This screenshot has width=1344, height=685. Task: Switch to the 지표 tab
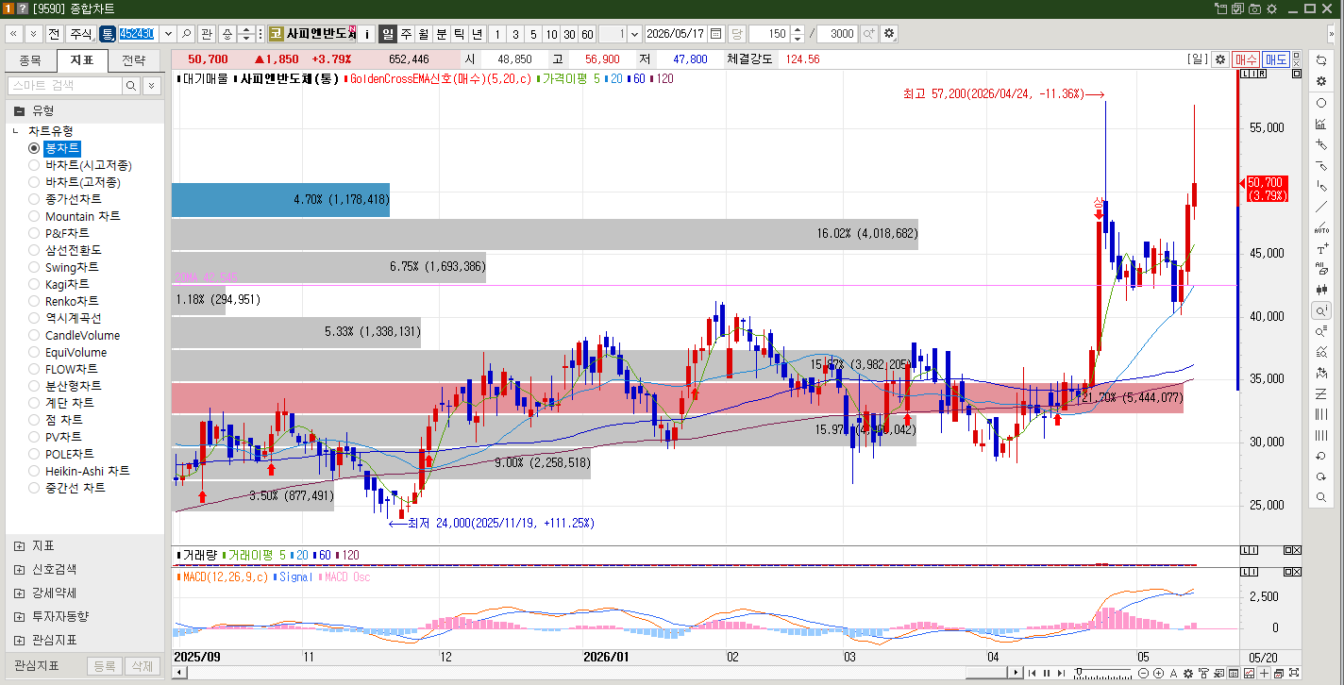tap(82, 60)
